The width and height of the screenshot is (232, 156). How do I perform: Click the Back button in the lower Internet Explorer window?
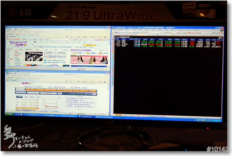coord(7,73)
